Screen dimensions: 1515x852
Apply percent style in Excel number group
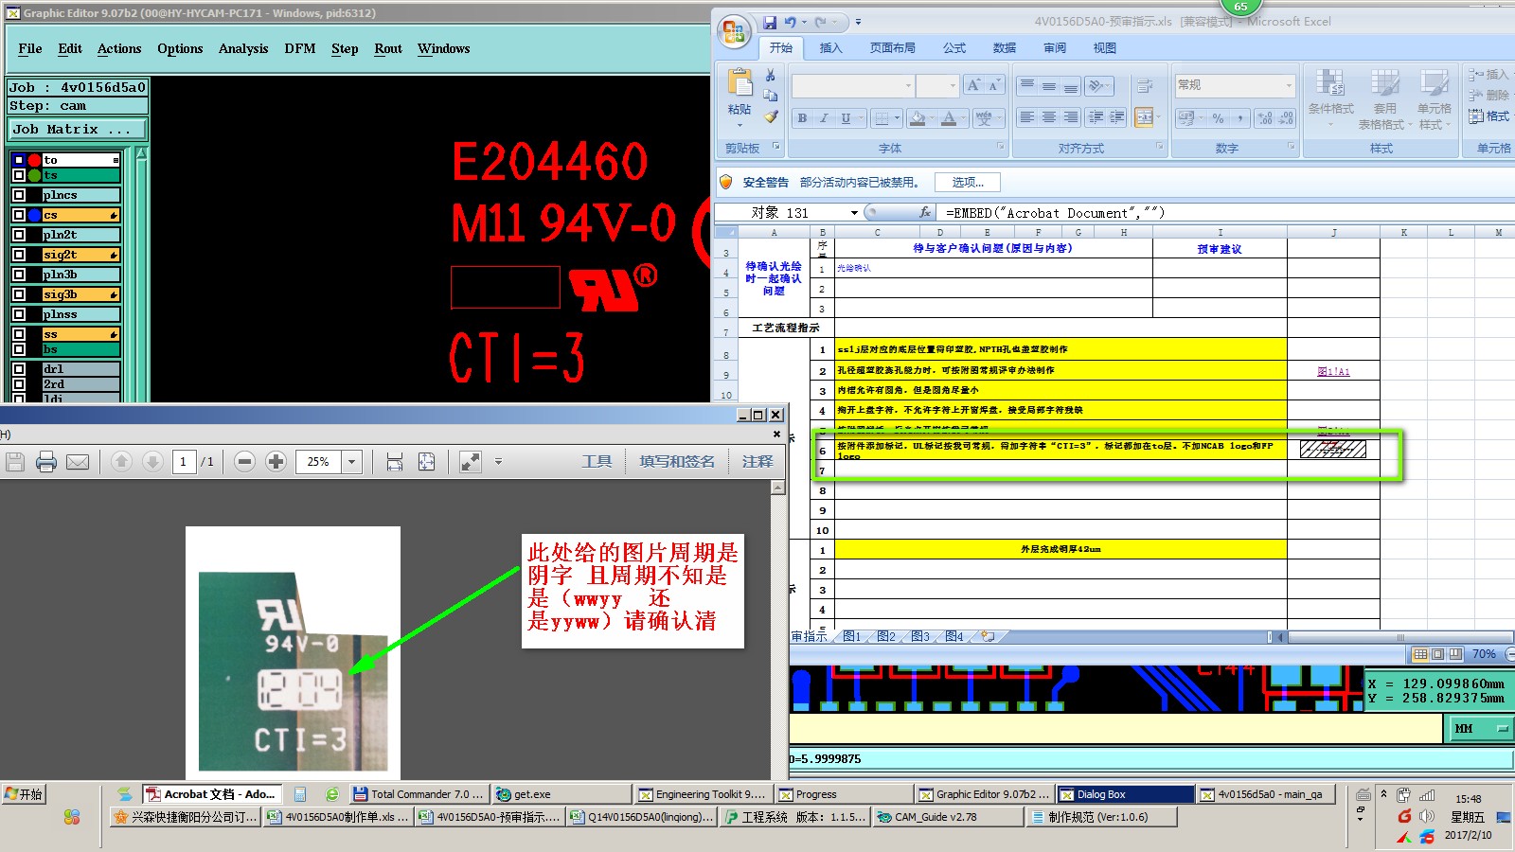[1218, 118]
